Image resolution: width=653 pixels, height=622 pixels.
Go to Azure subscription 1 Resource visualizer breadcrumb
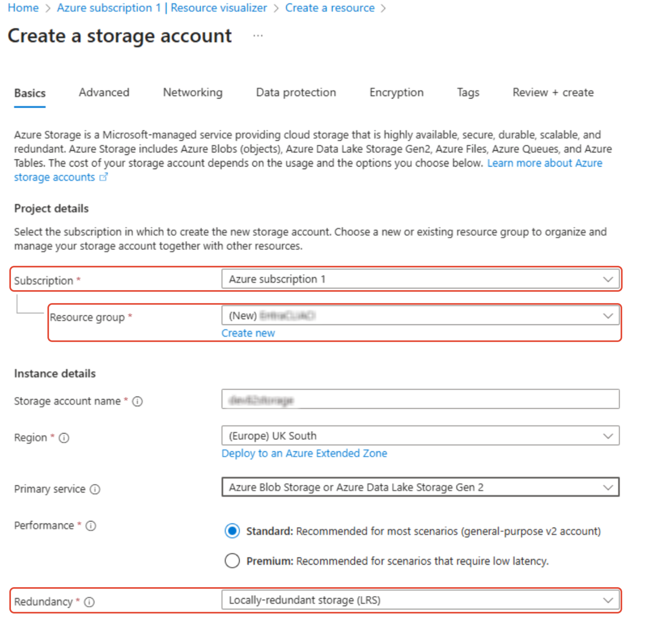[162, 8]
